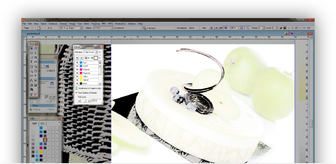Click the save disk icon in toolbar

285,28
